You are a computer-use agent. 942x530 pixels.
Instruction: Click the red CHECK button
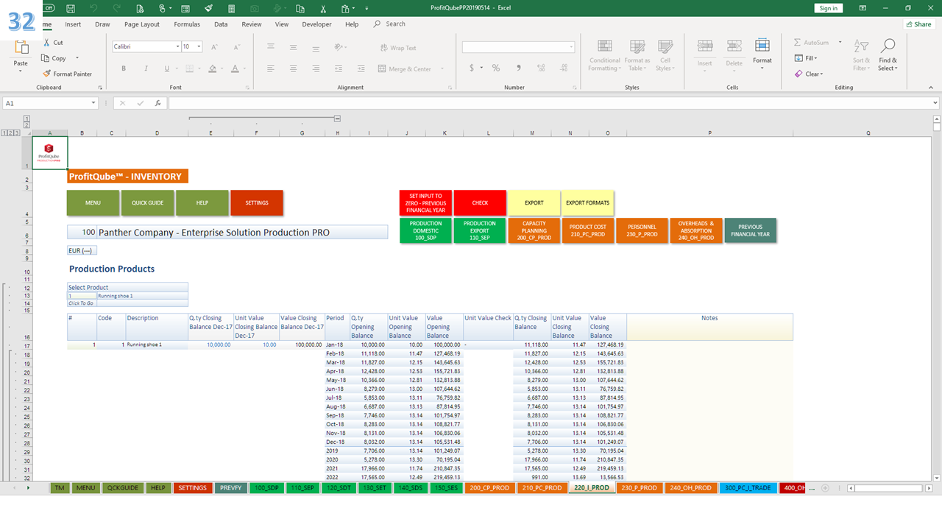click(x=480, y=203)
